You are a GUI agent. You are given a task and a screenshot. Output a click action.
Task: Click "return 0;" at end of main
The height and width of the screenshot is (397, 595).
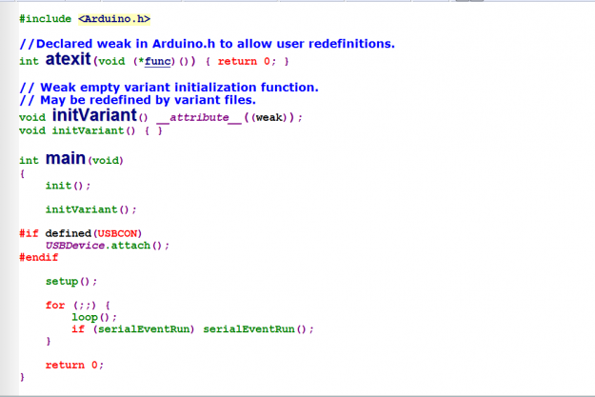(74, 366)
